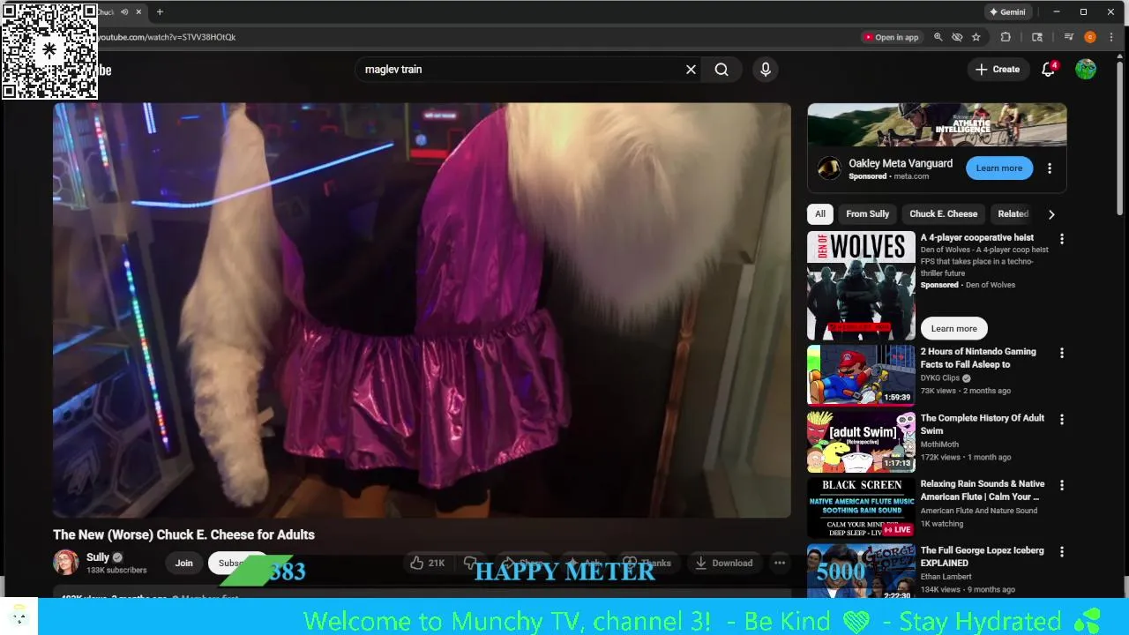Open the Create menu

click(x=998, y=70)
